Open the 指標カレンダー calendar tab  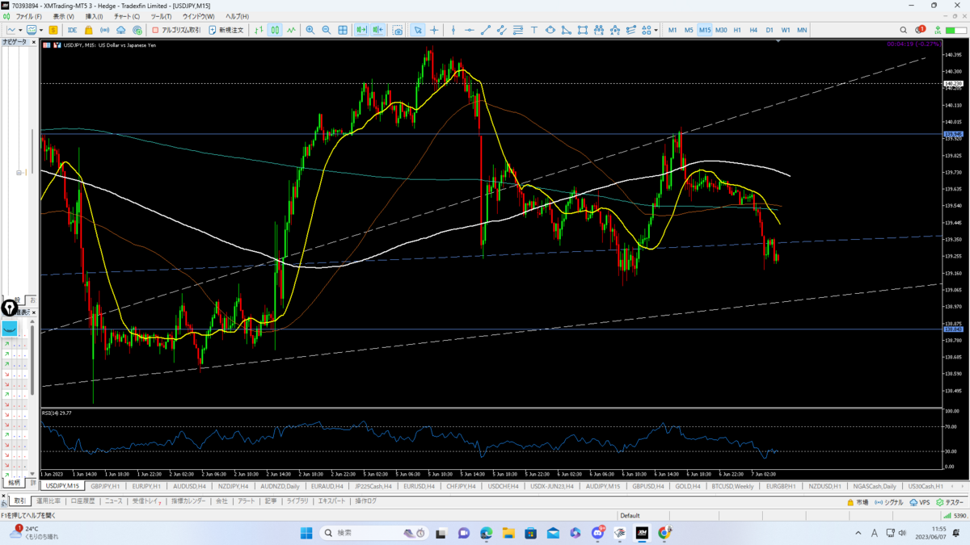[x=188, y=501]
